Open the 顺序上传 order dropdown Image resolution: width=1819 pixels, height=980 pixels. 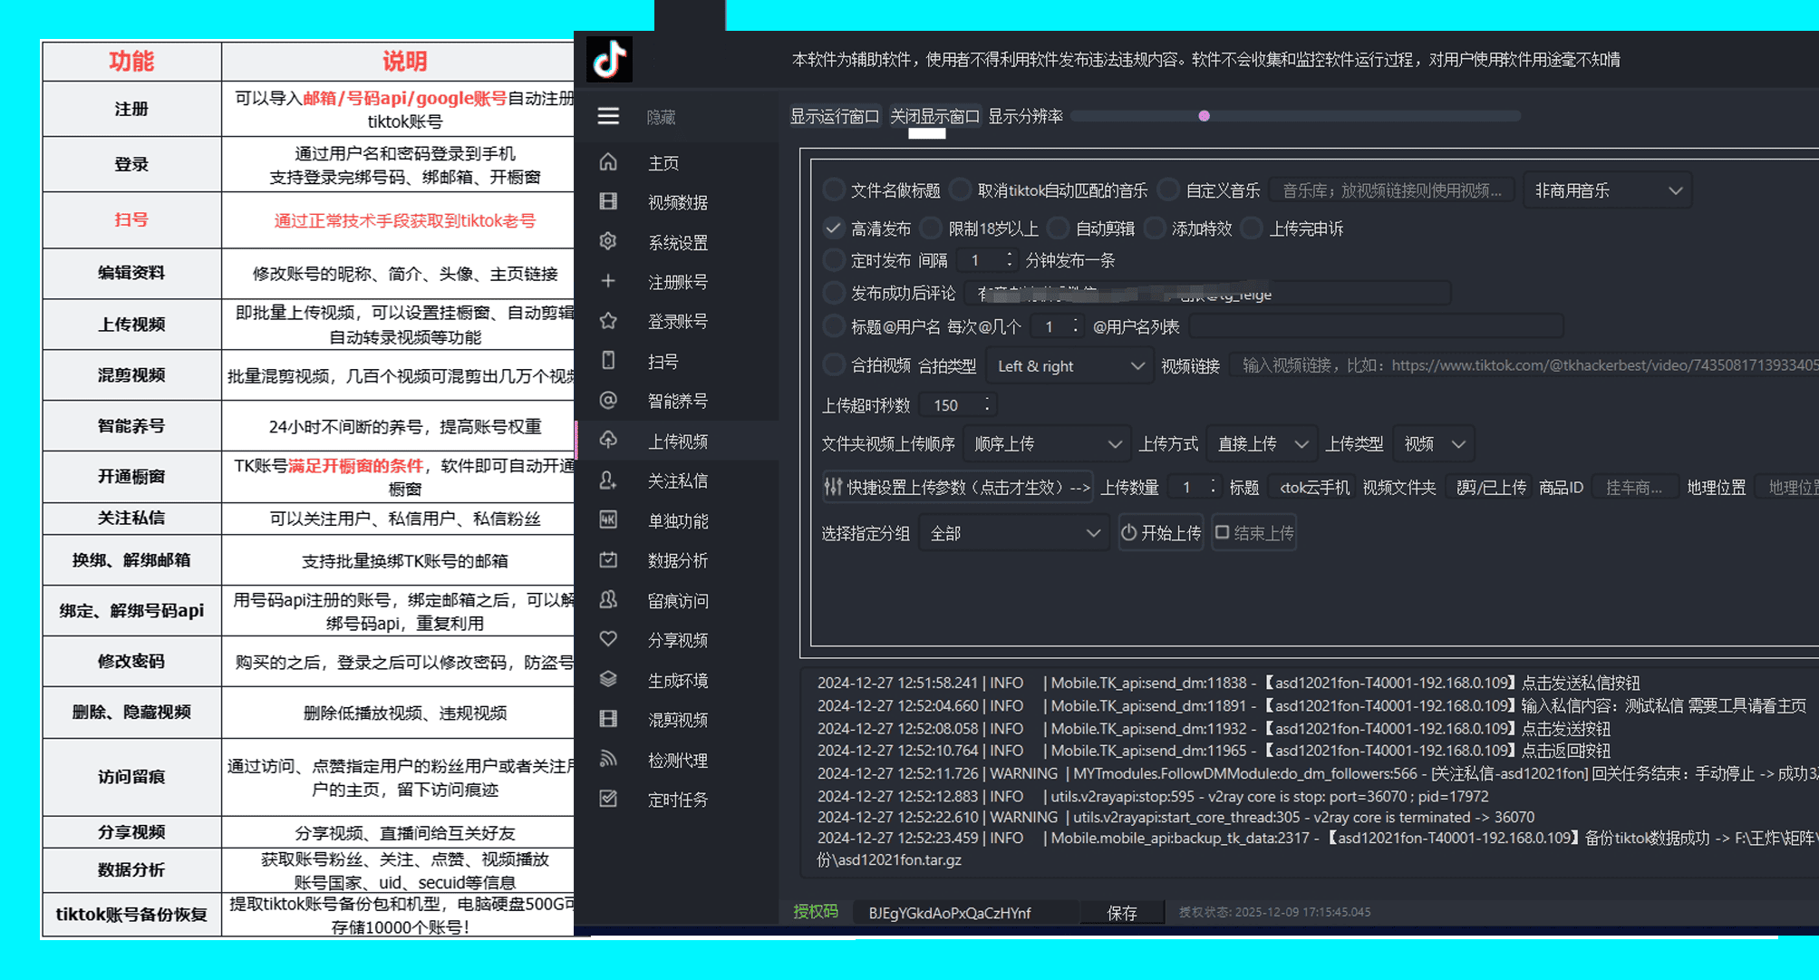click(1047, 444)
